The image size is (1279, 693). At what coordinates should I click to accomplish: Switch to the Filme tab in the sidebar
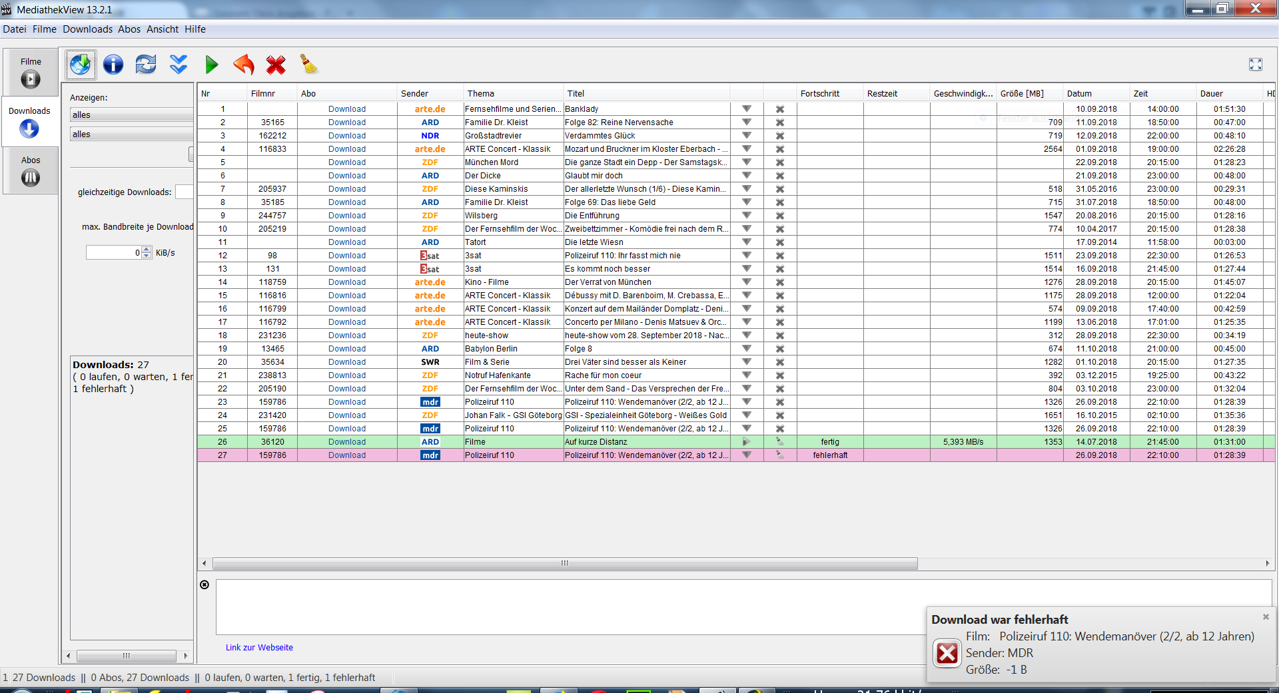[31, 72]
